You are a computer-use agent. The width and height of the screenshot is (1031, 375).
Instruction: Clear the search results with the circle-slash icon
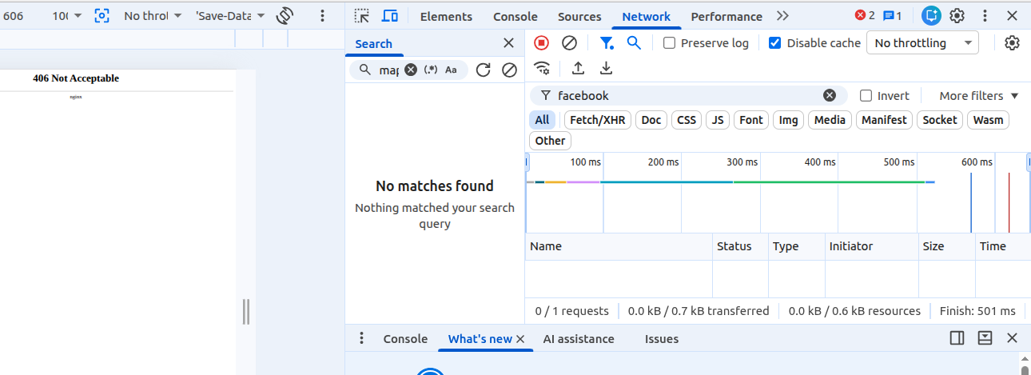click(509, 70)
